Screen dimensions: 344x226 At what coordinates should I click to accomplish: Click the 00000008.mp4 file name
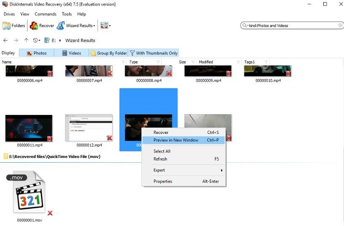[149, 80]
